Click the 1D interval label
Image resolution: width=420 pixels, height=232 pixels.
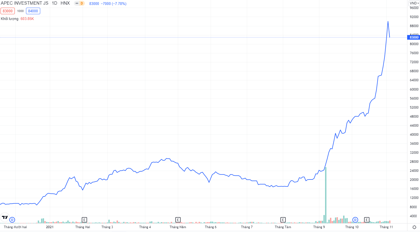pyautogui.click(x=54, y=3)
